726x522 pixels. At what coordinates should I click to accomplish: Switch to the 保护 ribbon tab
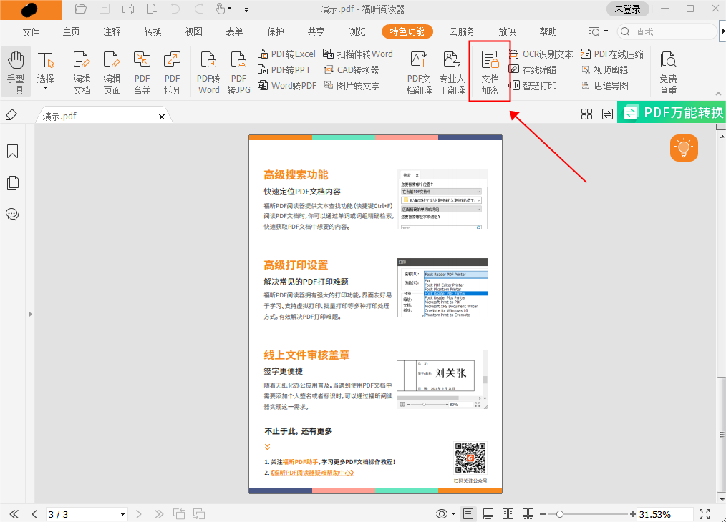[274, 31]
